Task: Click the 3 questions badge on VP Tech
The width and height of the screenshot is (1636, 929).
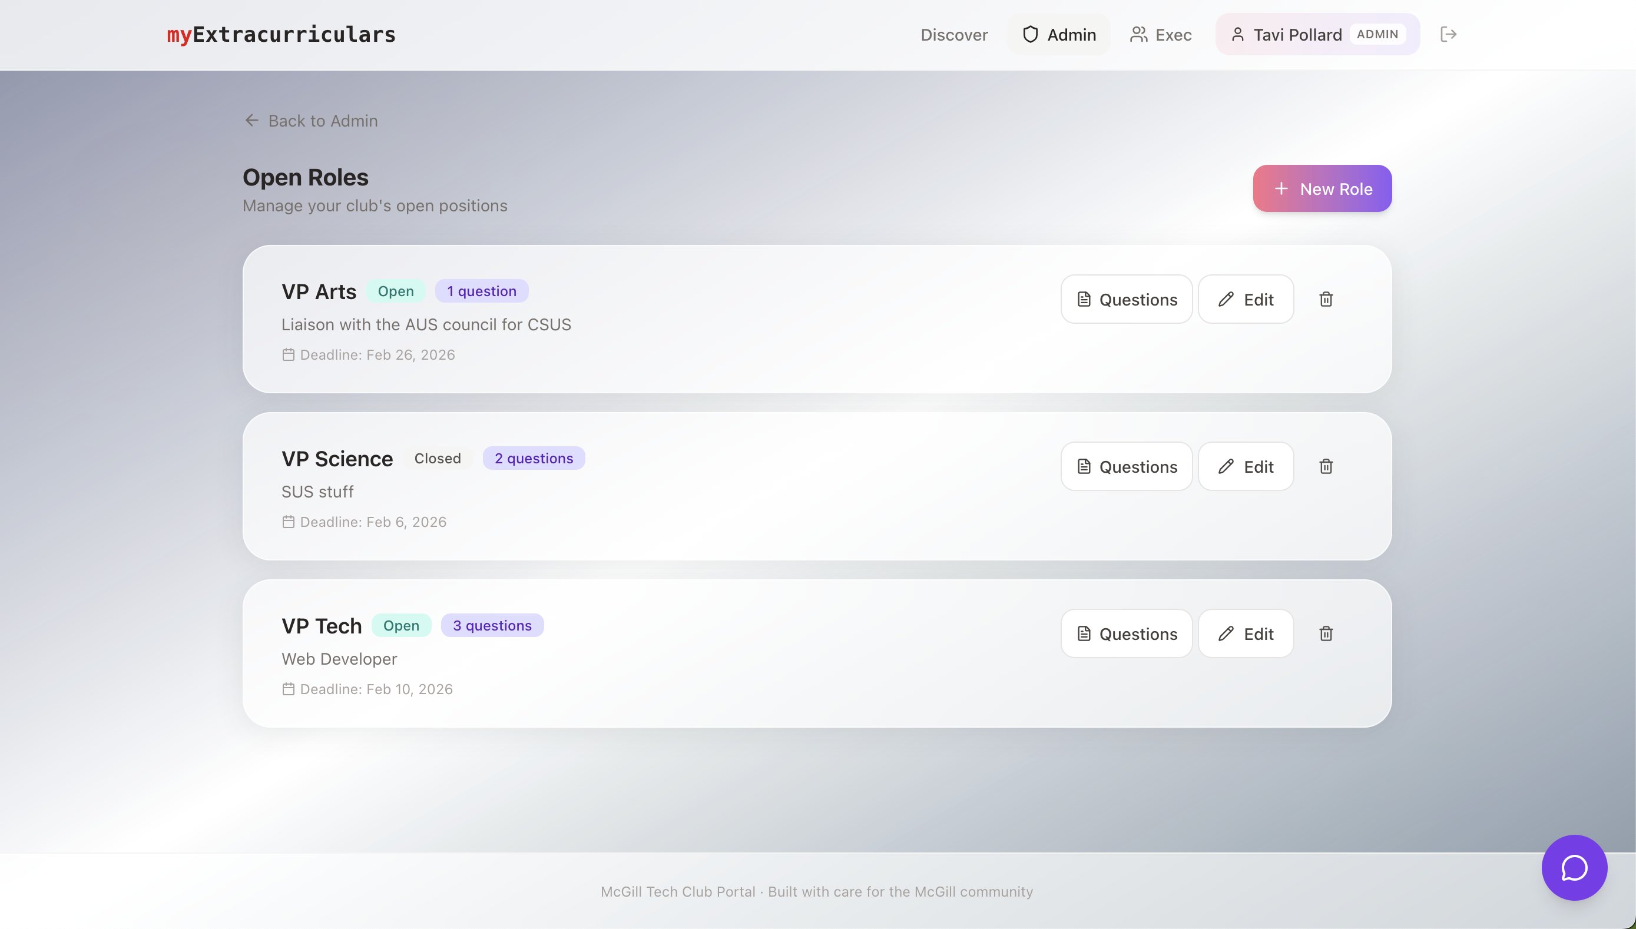Action: [492, 625]
